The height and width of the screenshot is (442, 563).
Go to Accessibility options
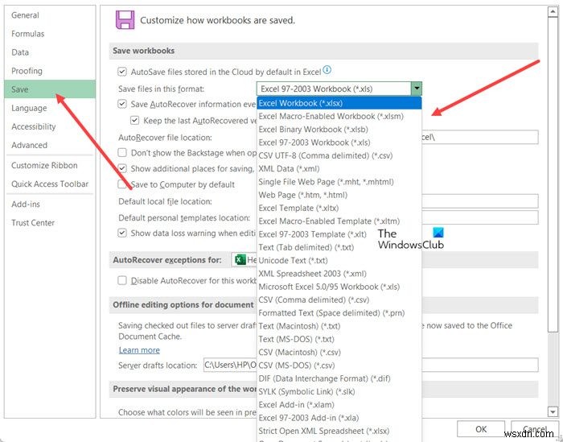(x=50, y=126)
